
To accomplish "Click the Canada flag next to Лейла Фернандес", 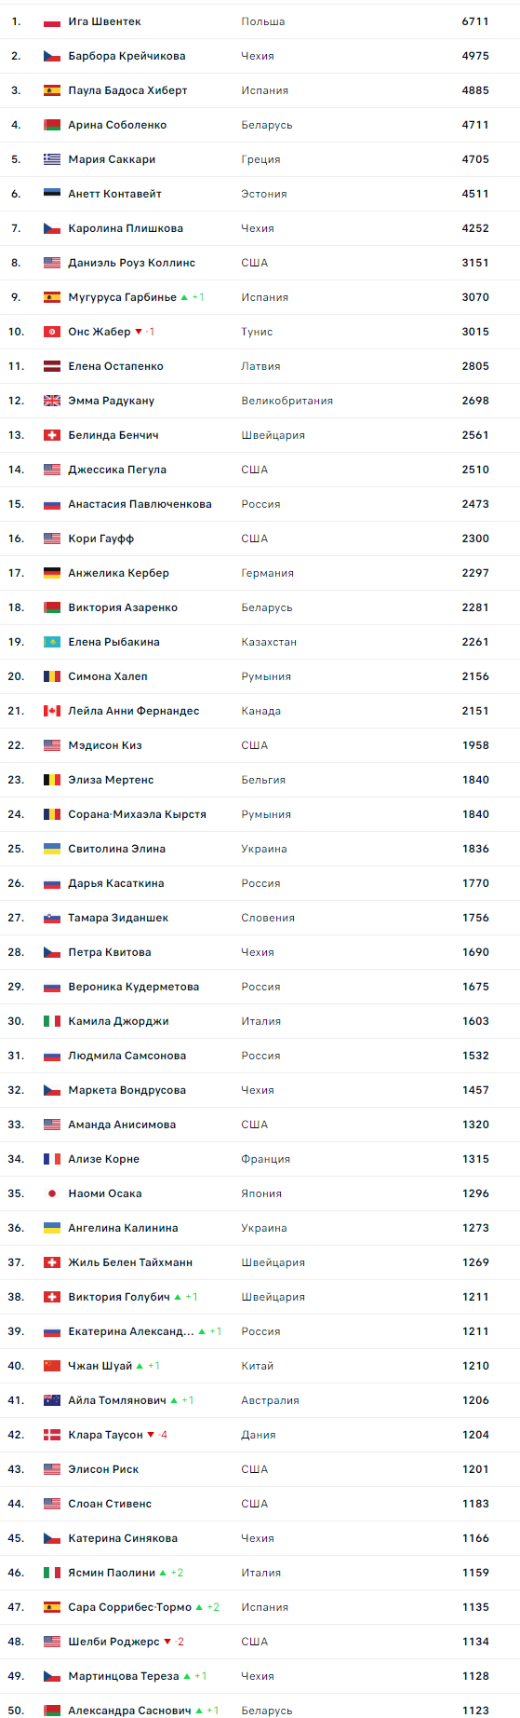I will (x=52, y=711).
